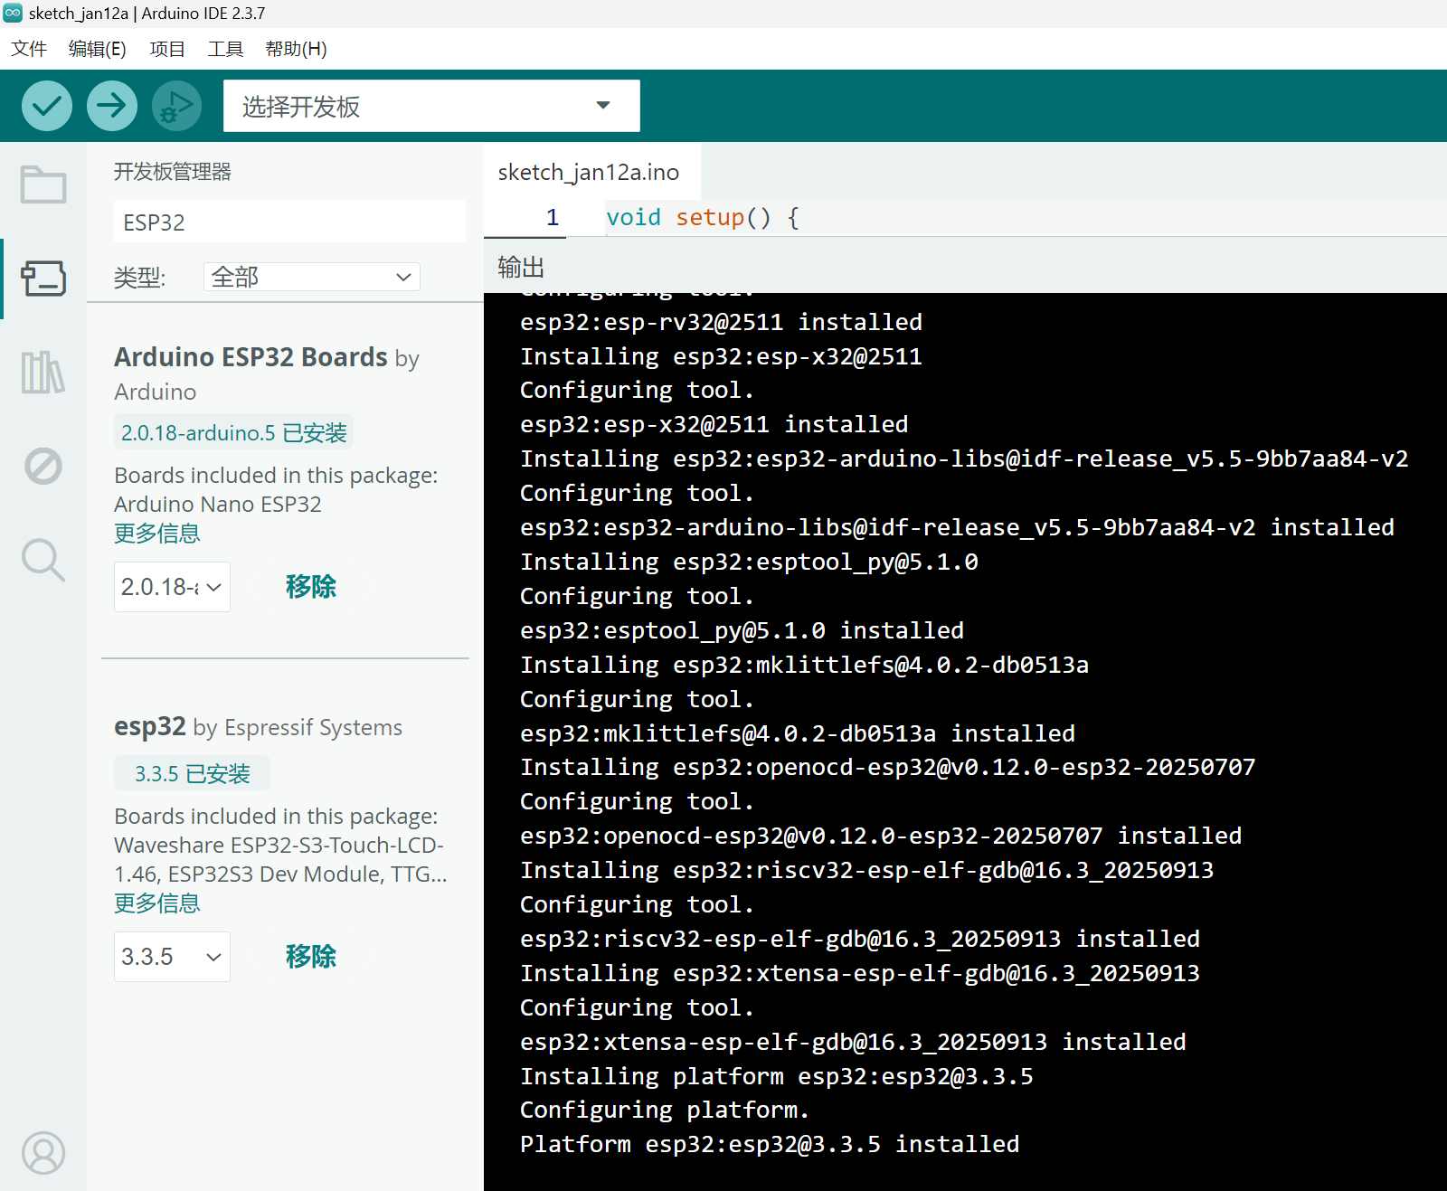The height and width of the screenshot is (1191, 1447).
Task: Click output line "Platform esp32:esp32@3.3.5 installed"
Action: click(770, 1144)
